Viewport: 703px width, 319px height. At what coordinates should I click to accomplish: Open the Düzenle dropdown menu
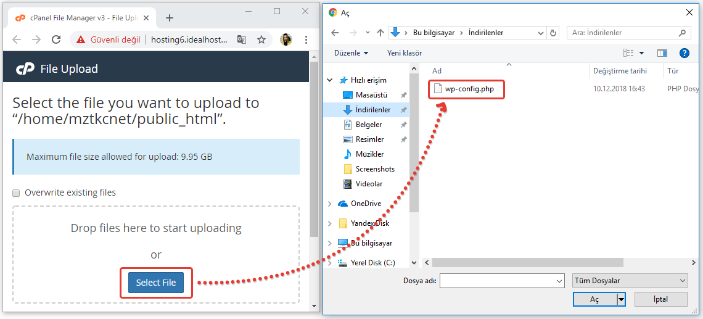[351, 53]
